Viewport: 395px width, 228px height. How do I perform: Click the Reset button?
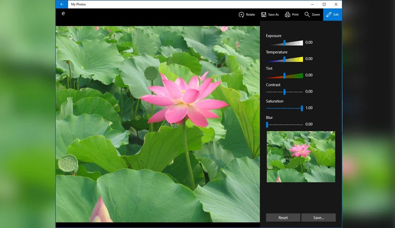click(x=283, y=218)
